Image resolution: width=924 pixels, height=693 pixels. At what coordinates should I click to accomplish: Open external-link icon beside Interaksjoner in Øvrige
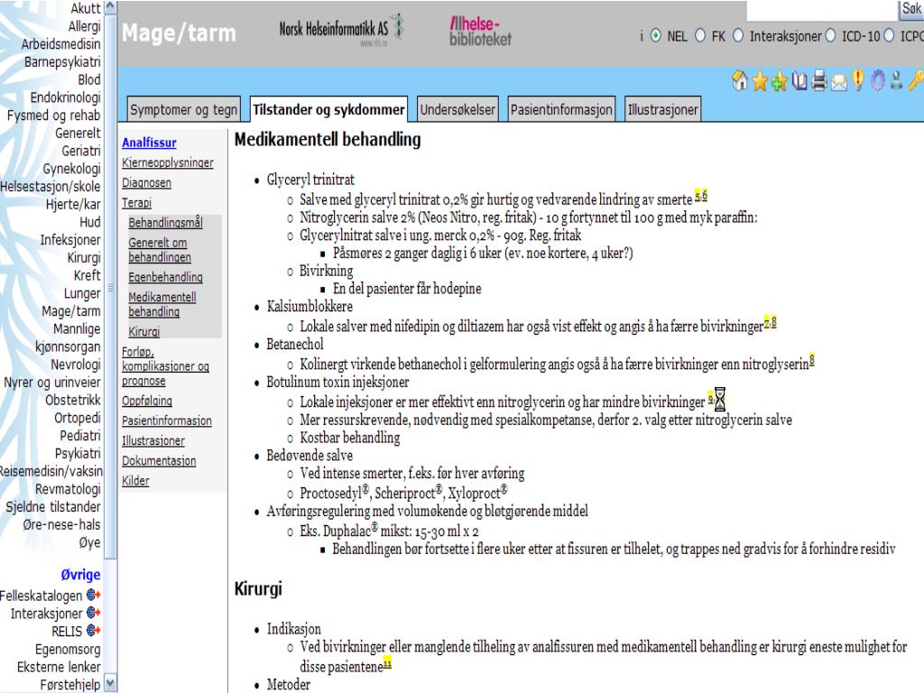(x=93, y=613)
